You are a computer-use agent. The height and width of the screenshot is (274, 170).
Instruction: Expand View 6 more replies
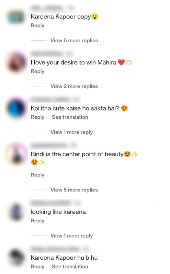(x=74, y=40)
